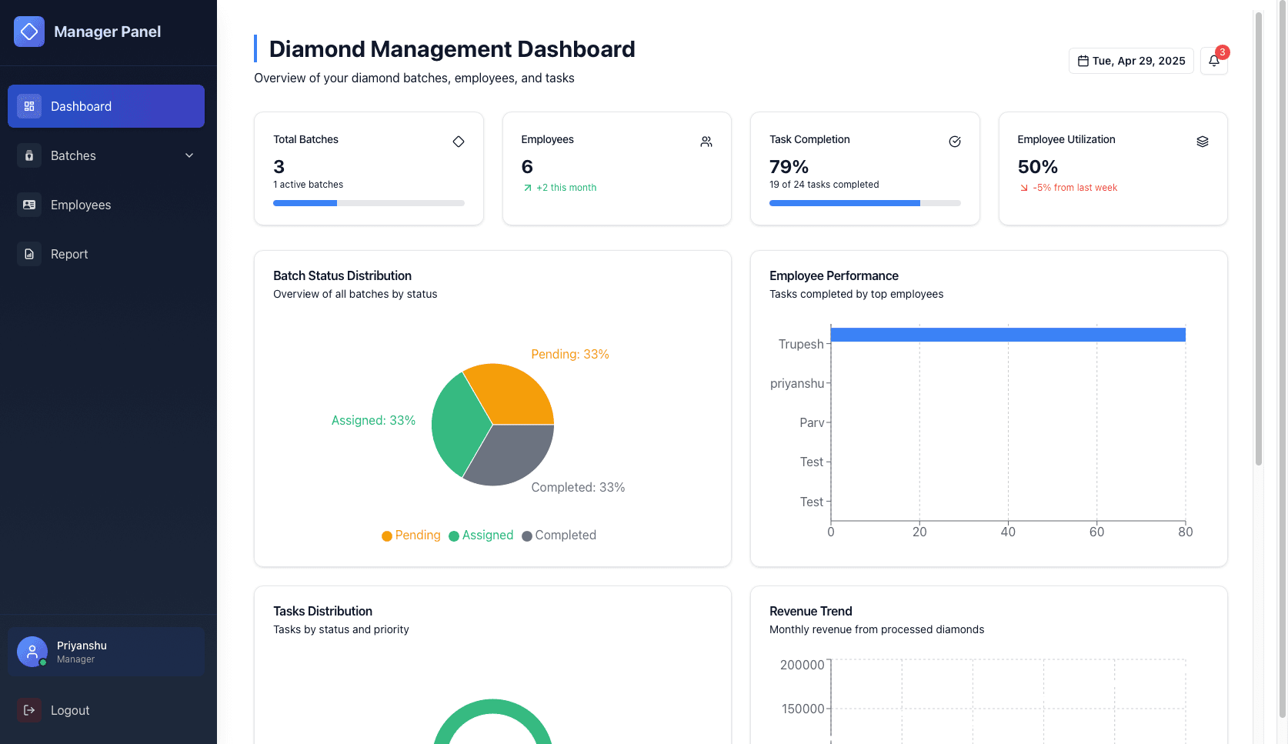Open the Priyanshu Manager profile card
The height and width of the screenshot is (744, 1288).
pyautogui.click(x=106, y=652)
